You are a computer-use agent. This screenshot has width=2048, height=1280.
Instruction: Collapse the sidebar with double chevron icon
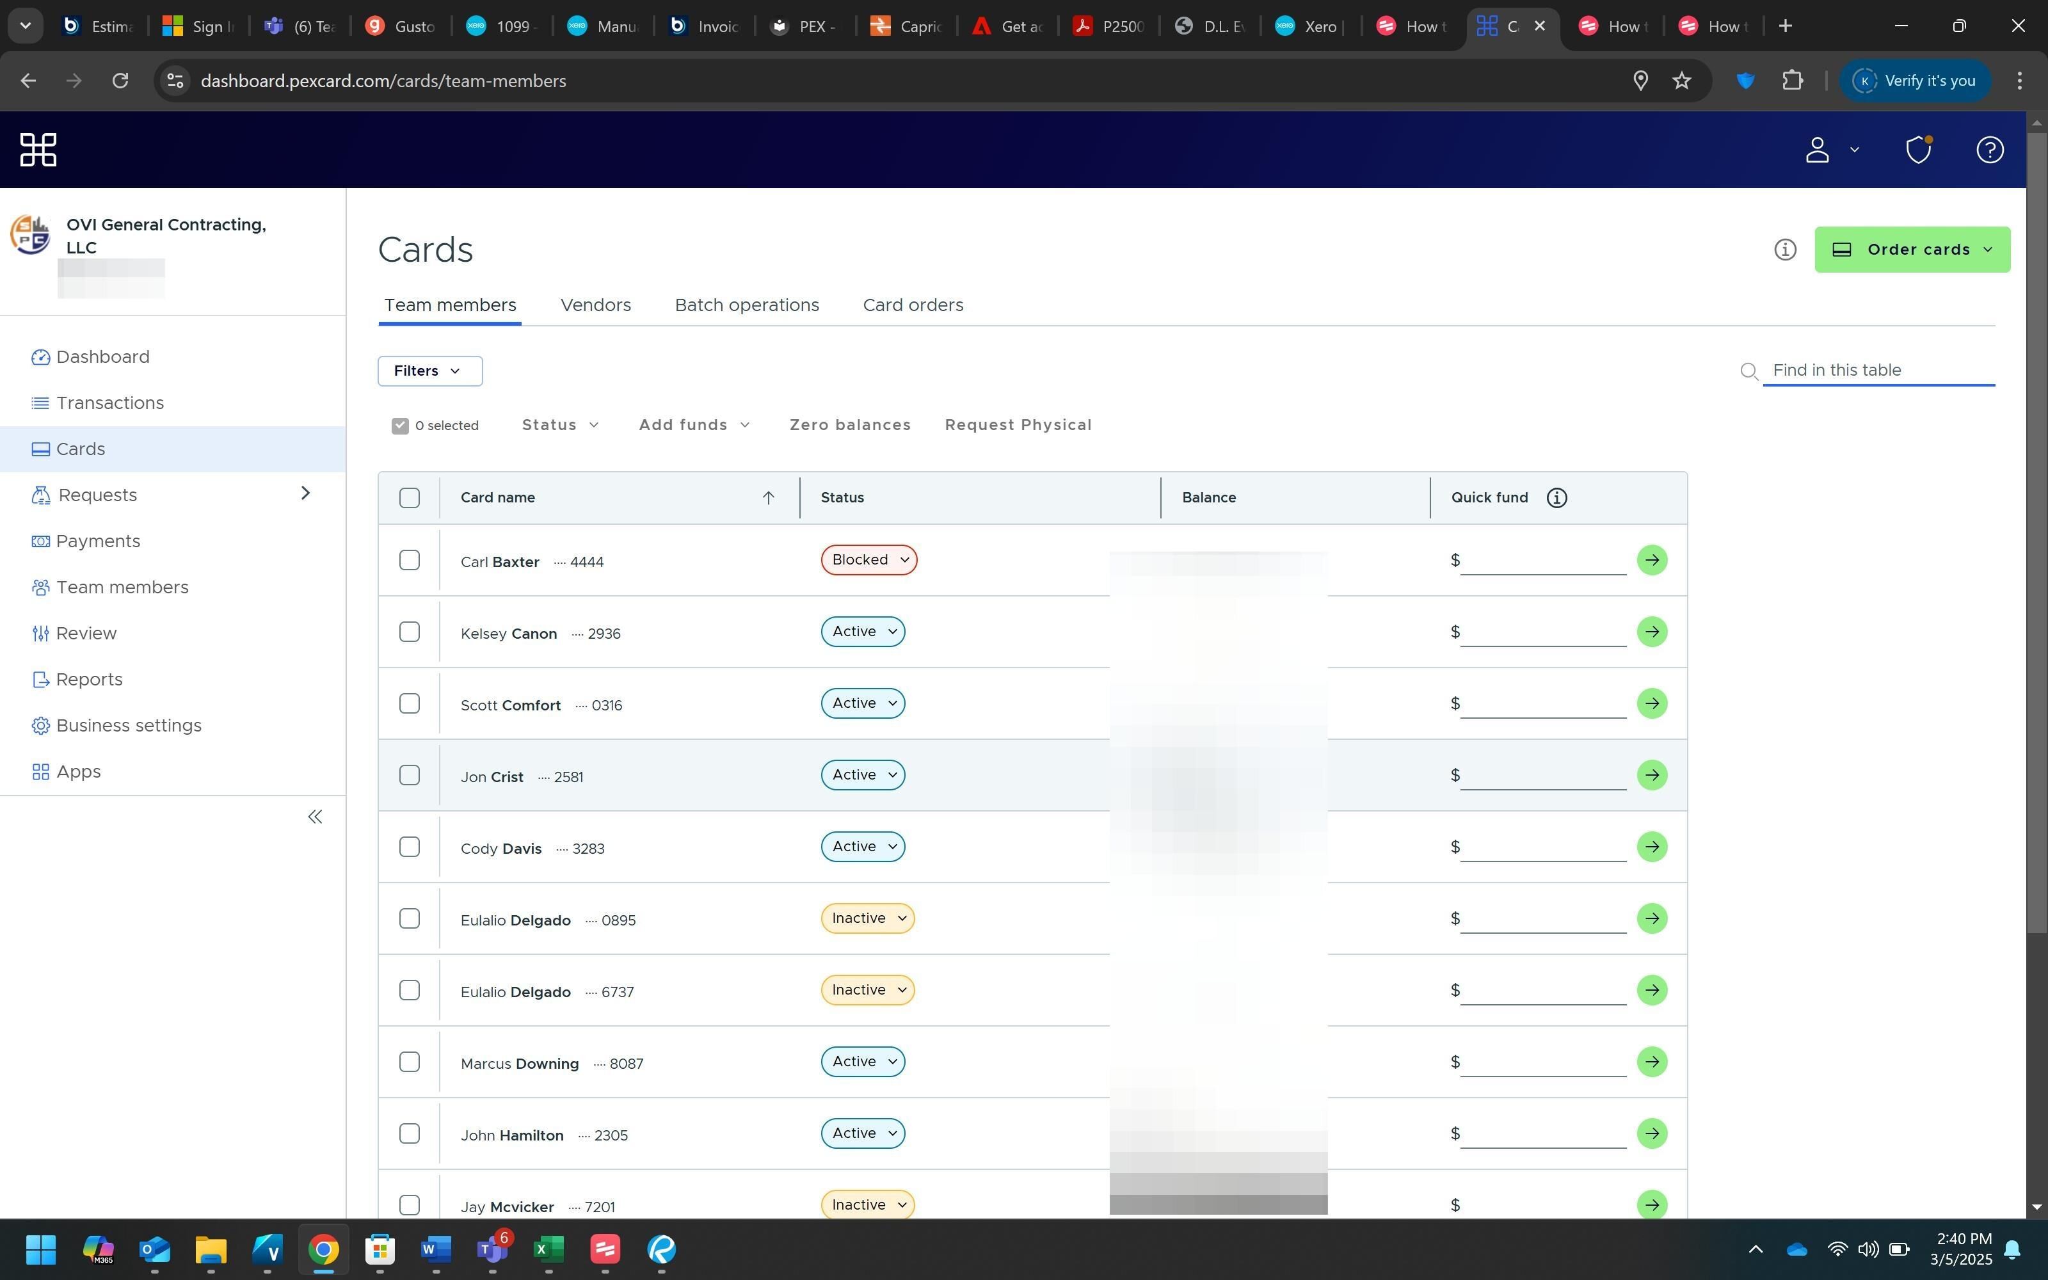[315, 817]
